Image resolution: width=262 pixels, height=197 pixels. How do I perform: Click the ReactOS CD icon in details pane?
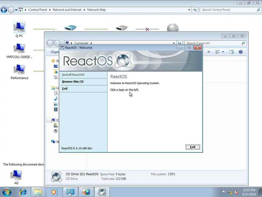[56, 176]
